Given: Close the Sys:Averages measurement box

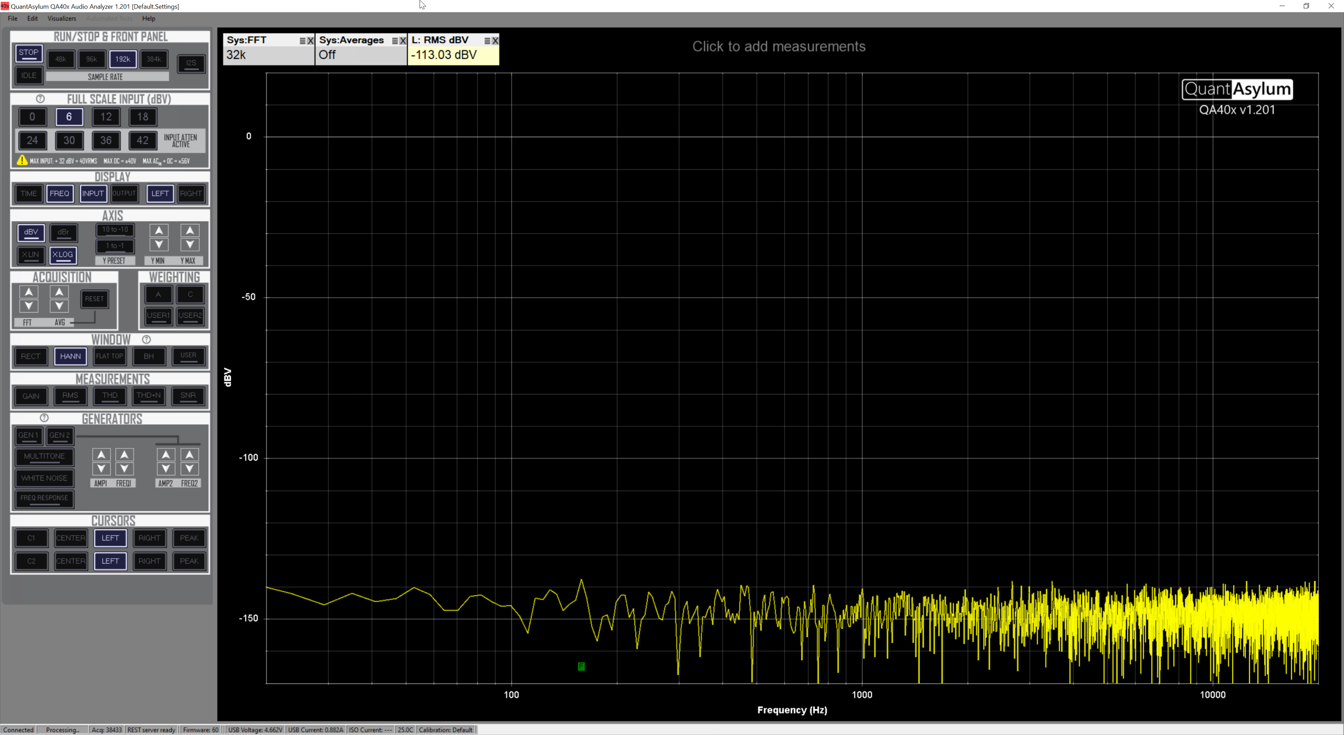Looking at the screenshot, I should coord(403,41).
